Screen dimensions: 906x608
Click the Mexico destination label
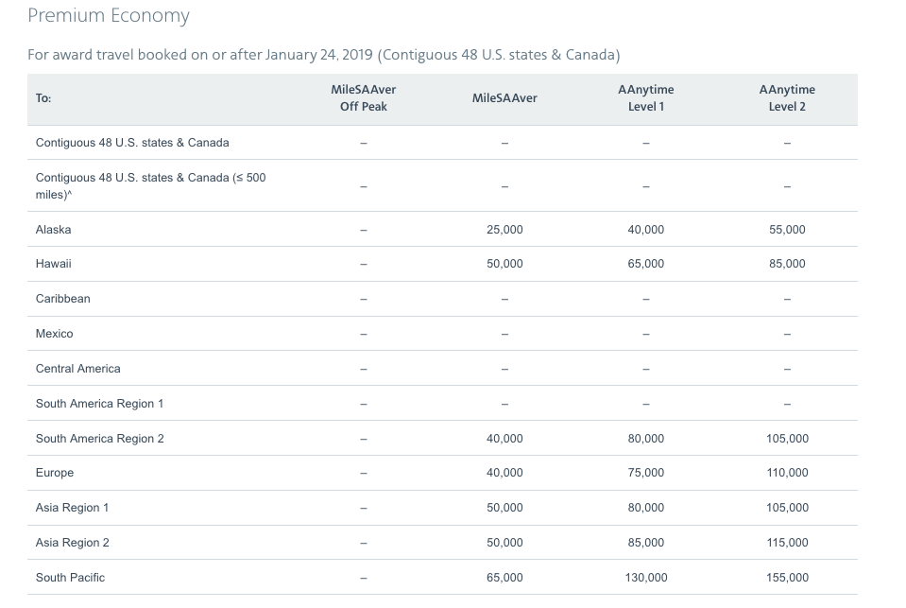coord(54,334)
